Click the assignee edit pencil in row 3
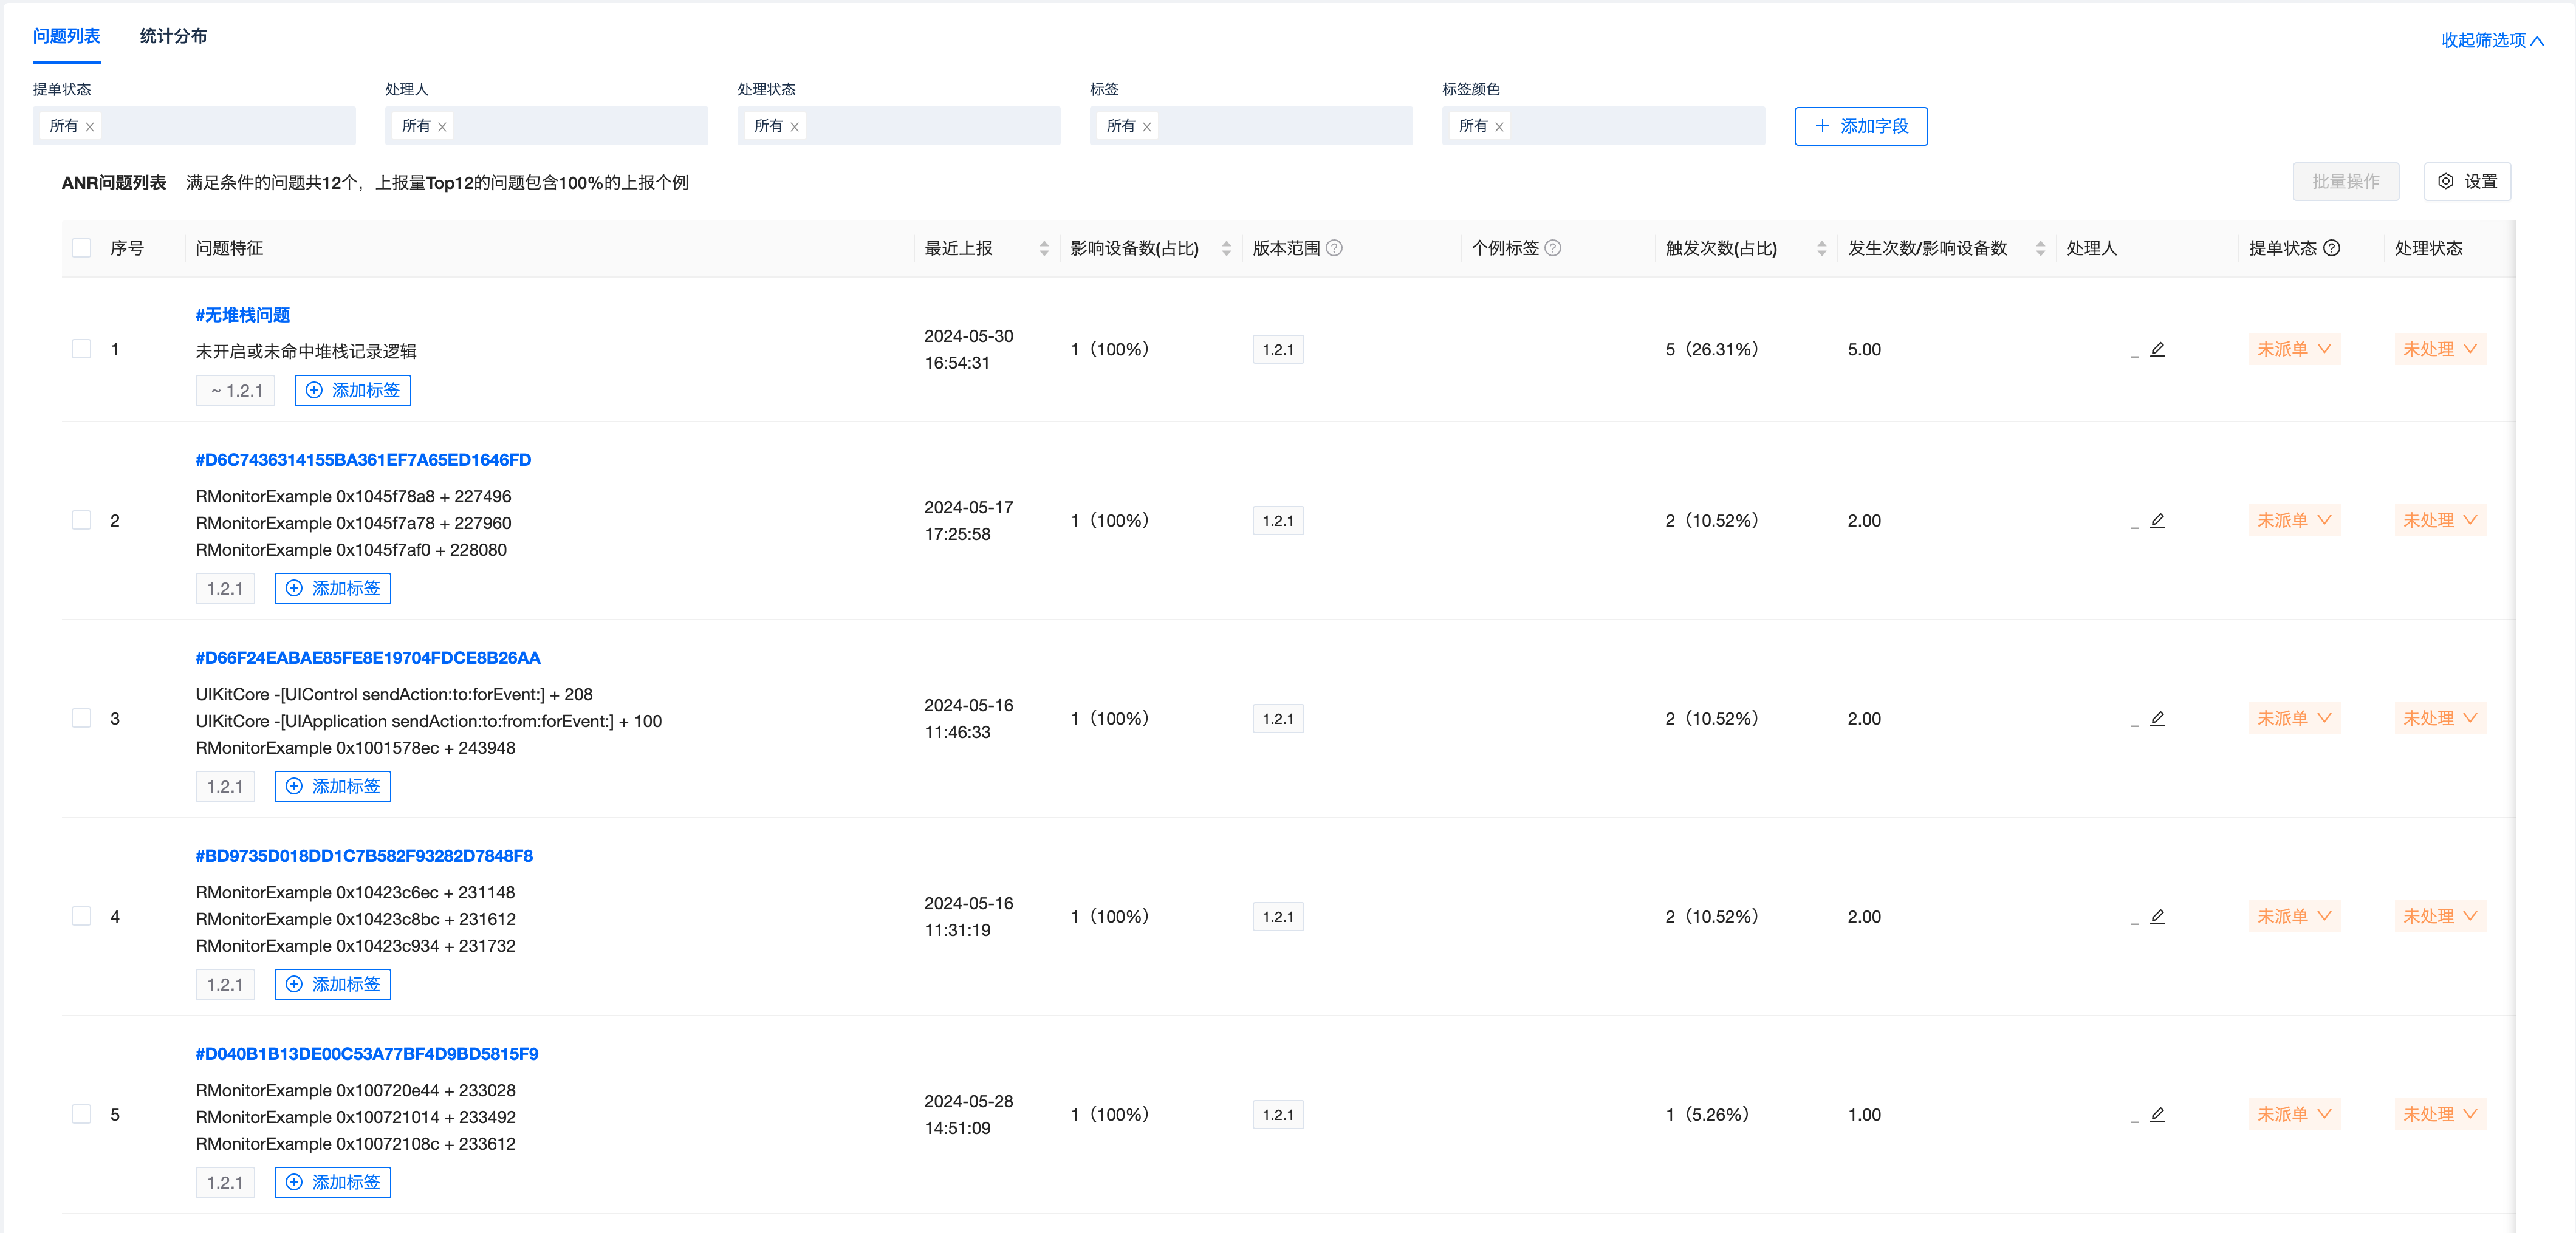This screenshot has width=2576, height=1233. point(2157,718)
